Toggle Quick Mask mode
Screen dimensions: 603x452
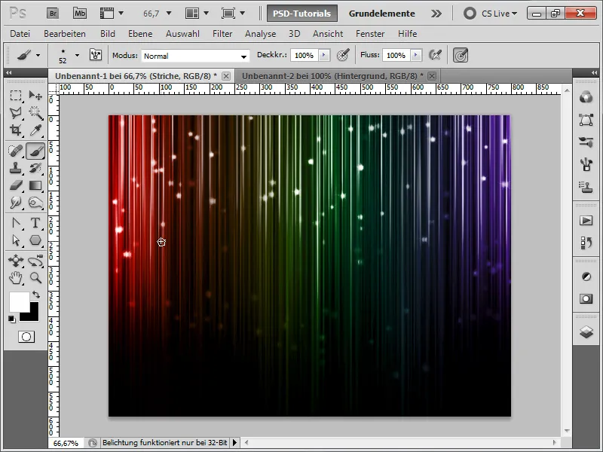pos(26,337)
